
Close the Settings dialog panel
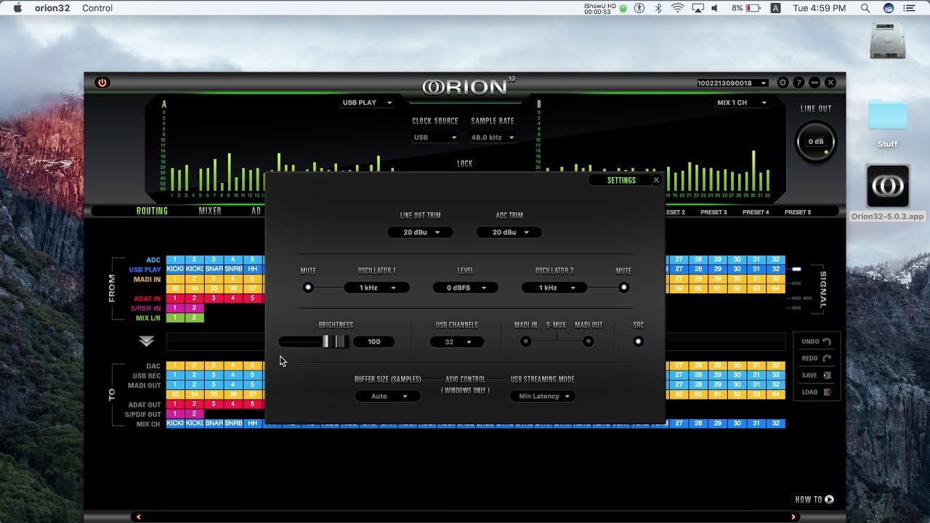click(656, 180)
